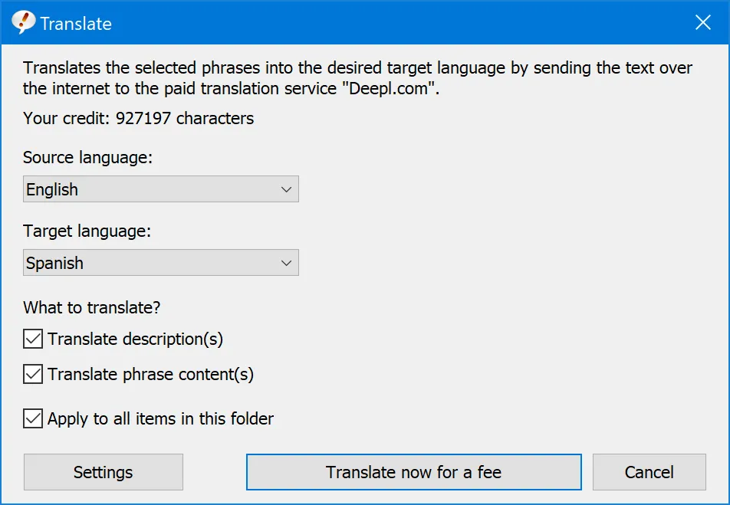Cancel the translation dialog
This screenshot has width=730, height=505.
649,472
